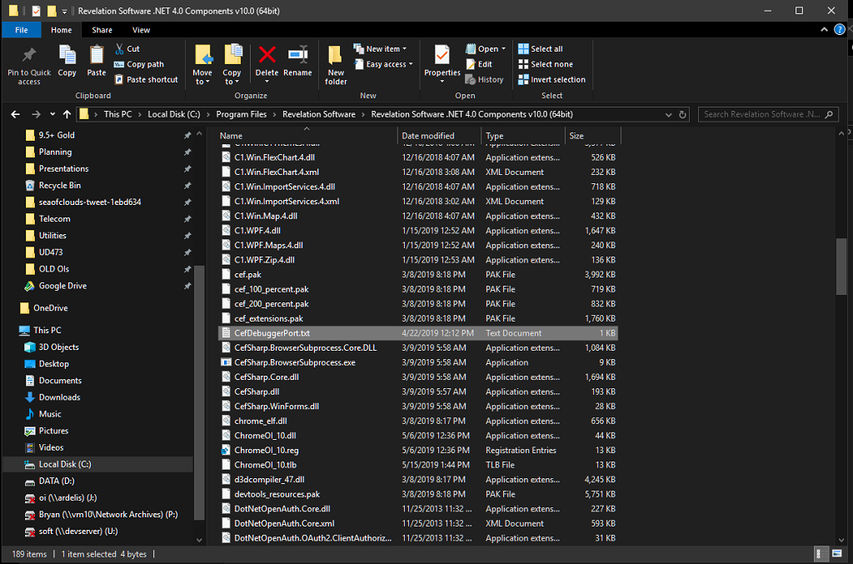
Task: Cut the selected file
Action: (127, 49)
